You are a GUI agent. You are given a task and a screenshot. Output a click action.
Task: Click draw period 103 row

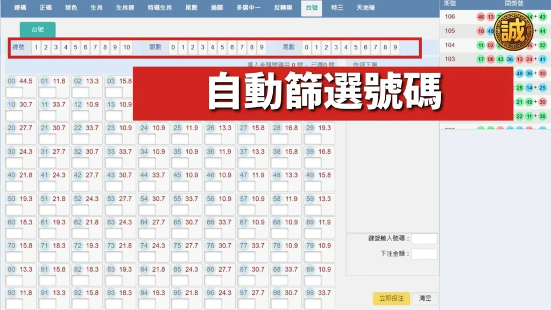495,59
